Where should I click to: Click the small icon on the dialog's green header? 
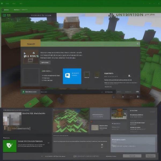(x=138, y=43)
